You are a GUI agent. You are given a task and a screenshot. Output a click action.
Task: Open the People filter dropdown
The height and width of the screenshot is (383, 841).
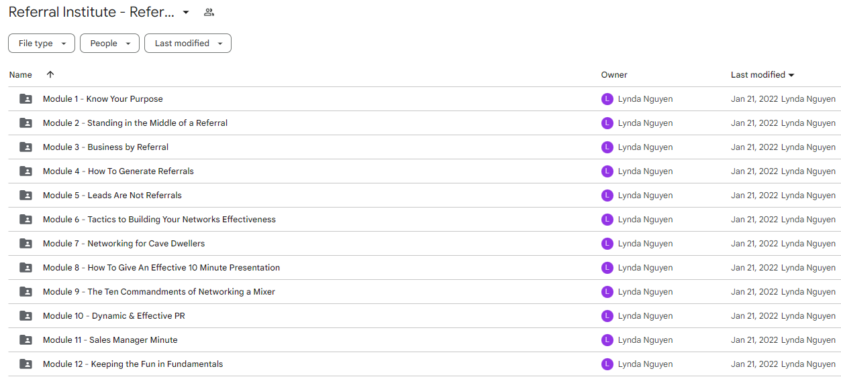click(x=109, y=44)
